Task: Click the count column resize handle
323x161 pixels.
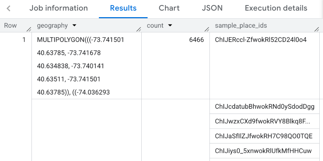Action: [x=207, y=29]
